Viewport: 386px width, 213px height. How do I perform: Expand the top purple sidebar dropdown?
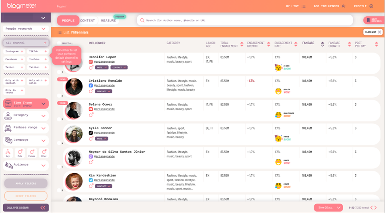click(26, 18)
